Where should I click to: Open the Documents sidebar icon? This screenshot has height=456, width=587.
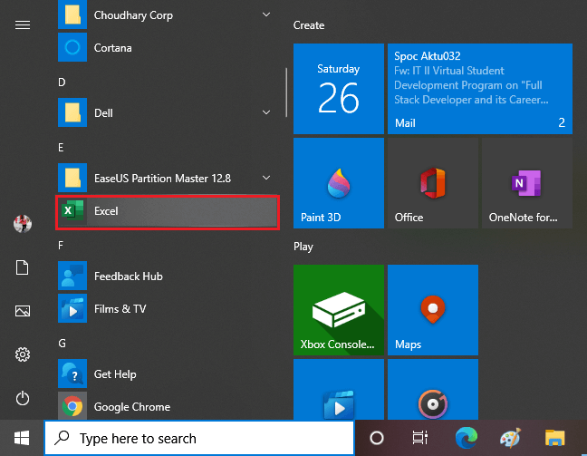[x=23, y=267]
